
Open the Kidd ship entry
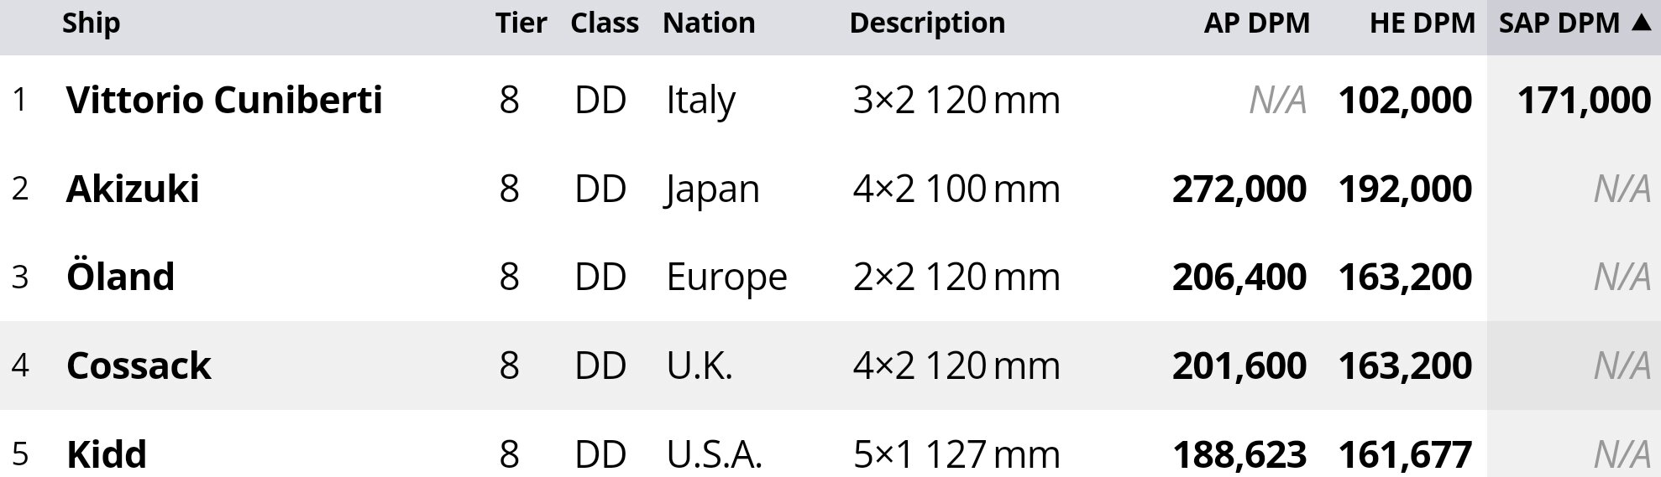click(107, 454)
